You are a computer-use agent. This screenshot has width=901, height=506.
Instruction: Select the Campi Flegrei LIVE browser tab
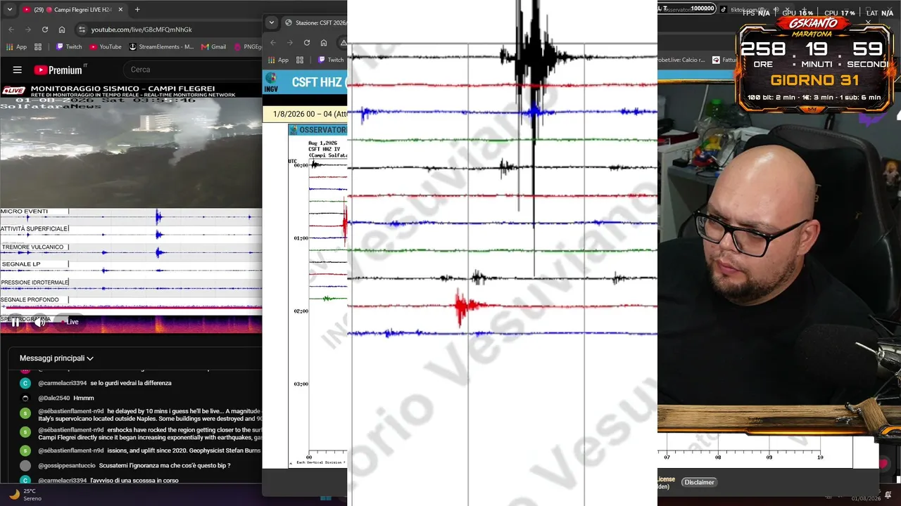tap(73, 10)
